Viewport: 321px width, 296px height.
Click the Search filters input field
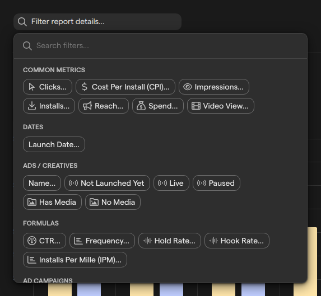pos(160,45)
